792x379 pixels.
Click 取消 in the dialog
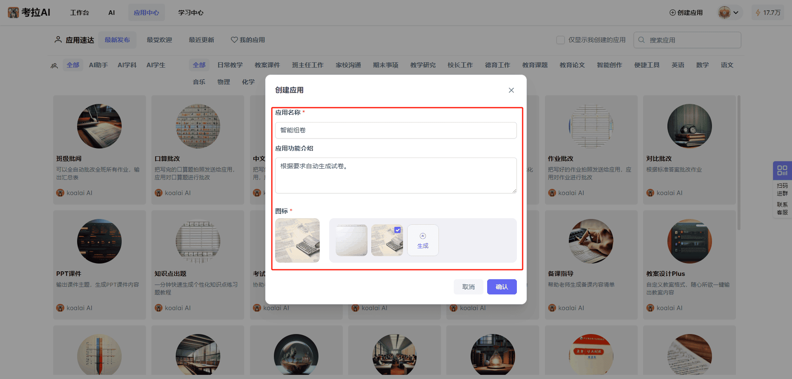point(469,287)
